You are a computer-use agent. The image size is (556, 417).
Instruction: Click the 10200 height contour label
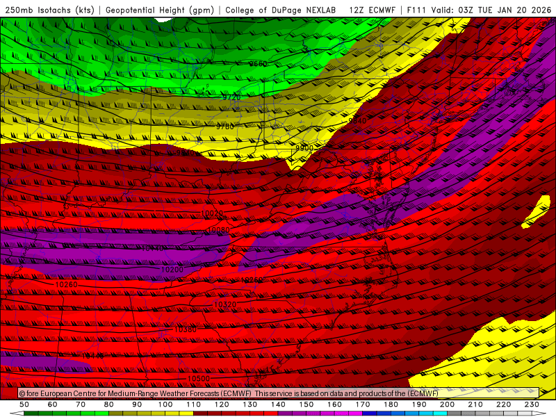(172, 270)
